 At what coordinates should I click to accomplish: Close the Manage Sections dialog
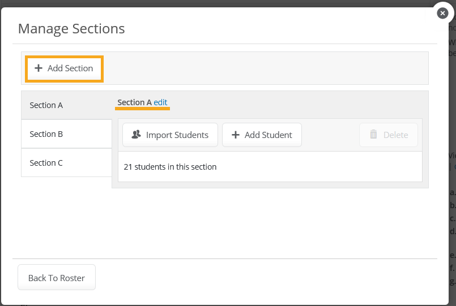[442, 13]
